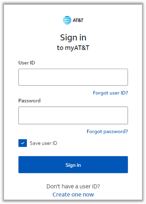Click the large Sign in heading

[x=73, y=38]
